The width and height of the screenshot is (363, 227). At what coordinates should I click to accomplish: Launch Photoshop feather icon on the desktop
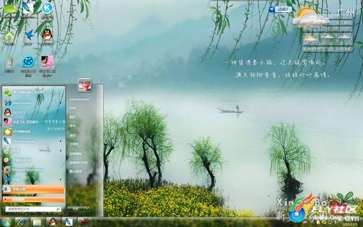pos(28,8)
